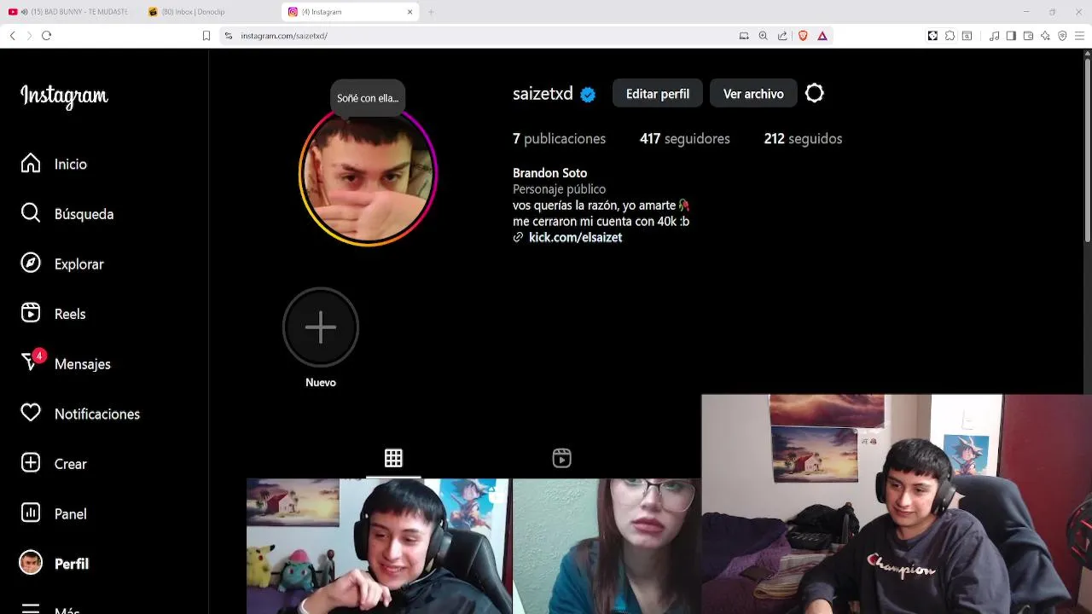
Task: Toggle the browser sidebar panel icon
Action: tap(1011, 36)
